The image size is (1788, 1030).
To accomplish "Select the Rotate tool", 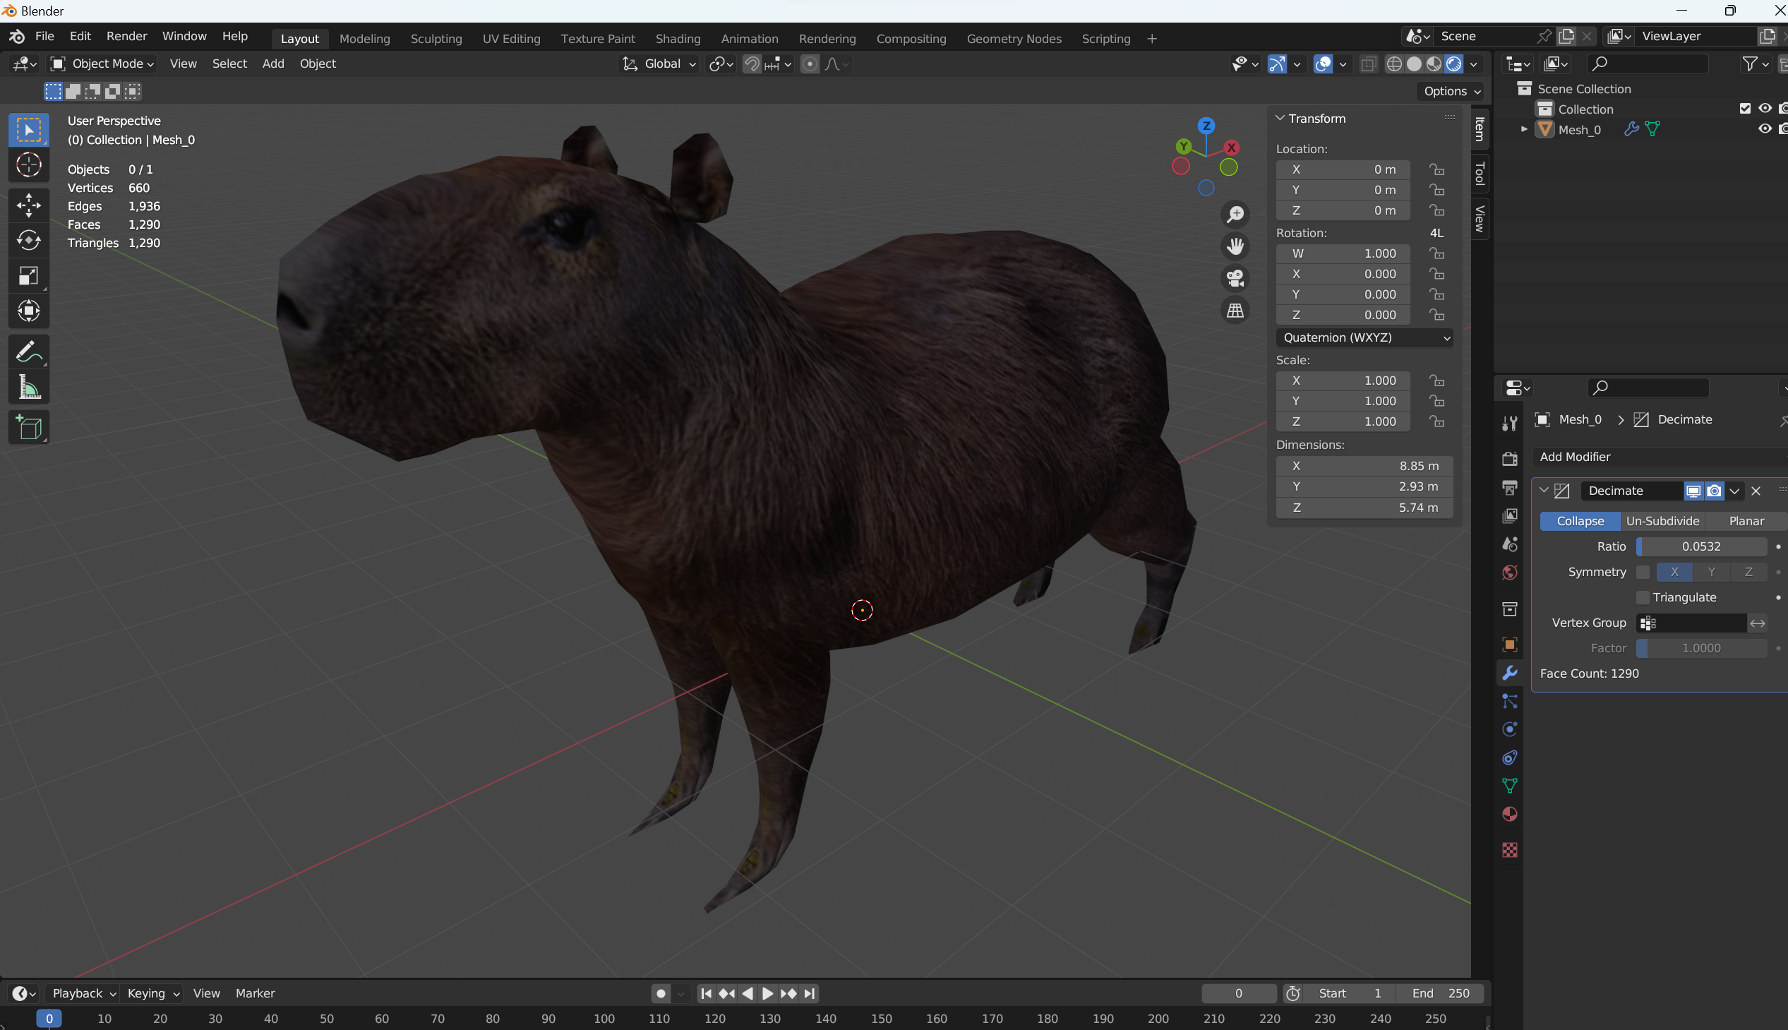I will (28, 241).
